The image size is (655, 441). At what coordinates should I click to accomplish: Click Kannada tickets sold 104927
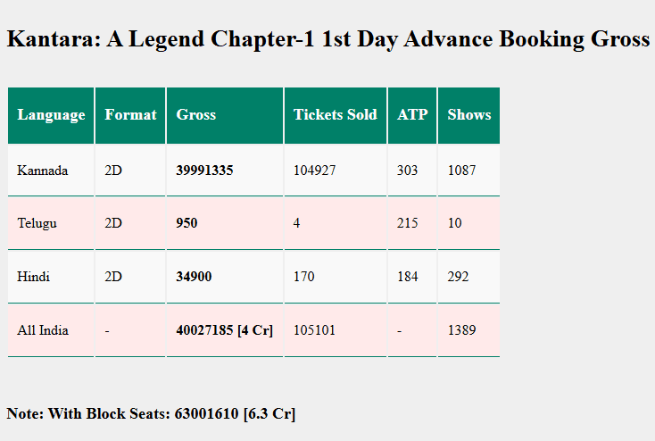(x=315, y=170)
